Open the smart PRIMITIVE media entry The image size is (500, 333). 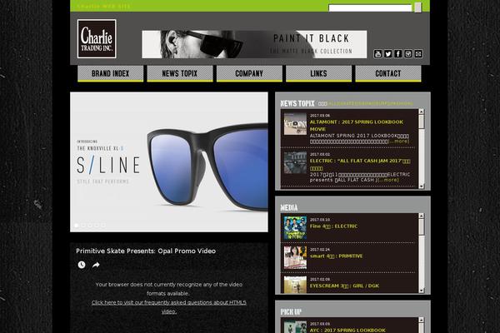point(336,256)
